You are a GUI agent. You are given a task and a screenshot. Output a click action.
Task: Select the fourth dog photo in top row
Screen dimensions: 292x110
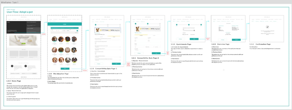pos(74,39)
